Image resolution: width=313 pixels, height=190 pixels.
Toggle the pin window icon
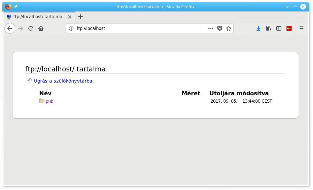pos(16,7)
